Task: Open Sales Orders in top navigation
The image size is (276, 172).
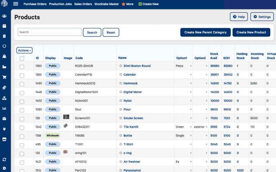Action: coord(83,4)
